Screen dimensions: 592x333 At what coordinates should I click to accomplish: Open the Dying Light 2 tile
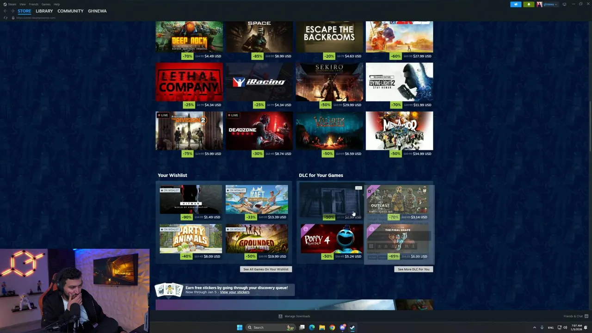[x=400, y=82]
